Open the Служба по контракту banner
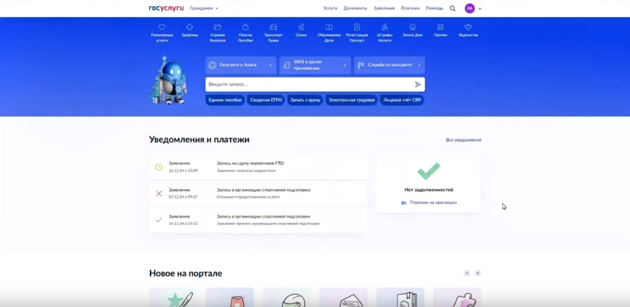This screenshot has height=307, width=630. pos(389,65)
